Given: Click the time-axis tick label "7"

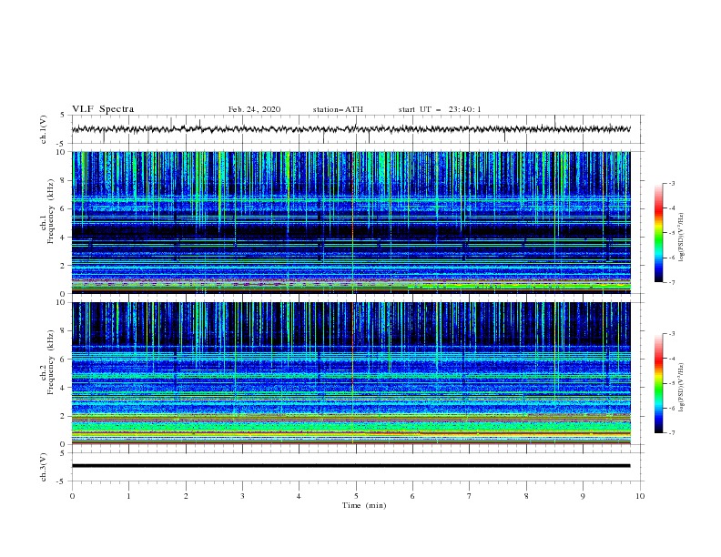Looking at the screenshot, I should [470, 496].
